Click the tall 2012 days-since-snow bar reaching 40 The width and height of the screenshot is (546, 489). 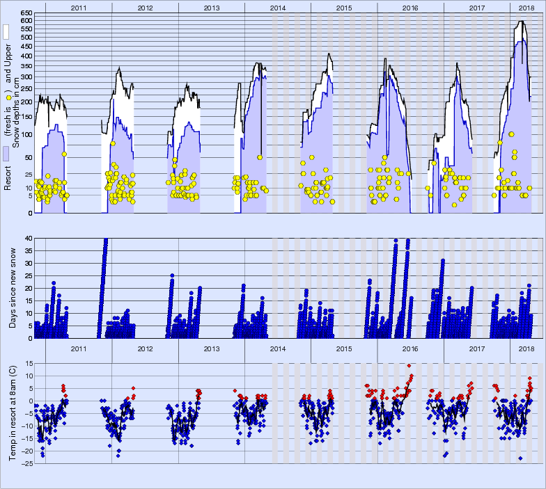coord(105,239)
